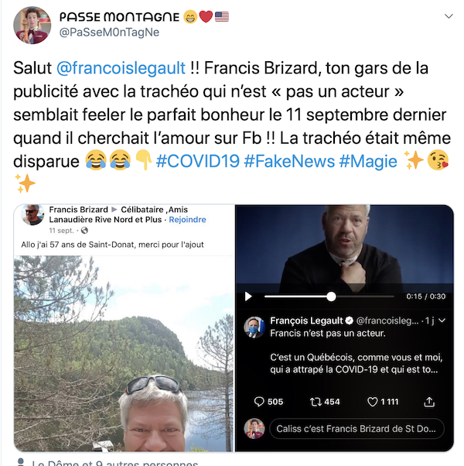The height and width of the screenshot is (466, 464).
Task: Click the retweet icon with 454
Action: coord(316,402)
